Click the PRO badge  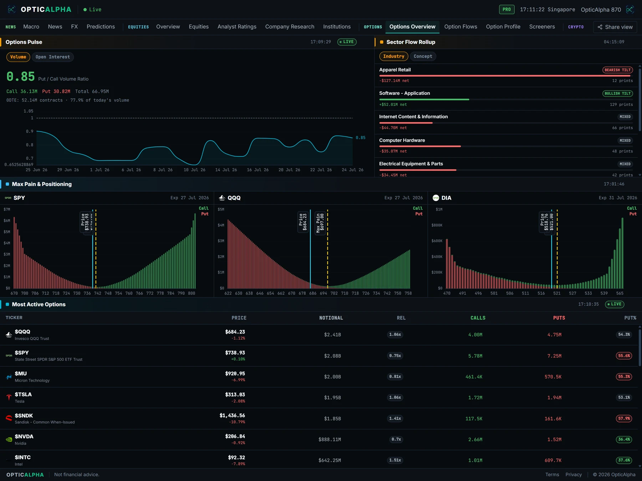(x=506, y=10)
